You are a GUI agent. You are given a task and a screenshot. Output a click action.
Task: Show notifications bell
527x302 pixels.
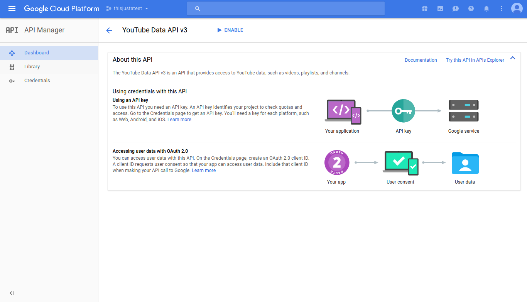point(486,8)
